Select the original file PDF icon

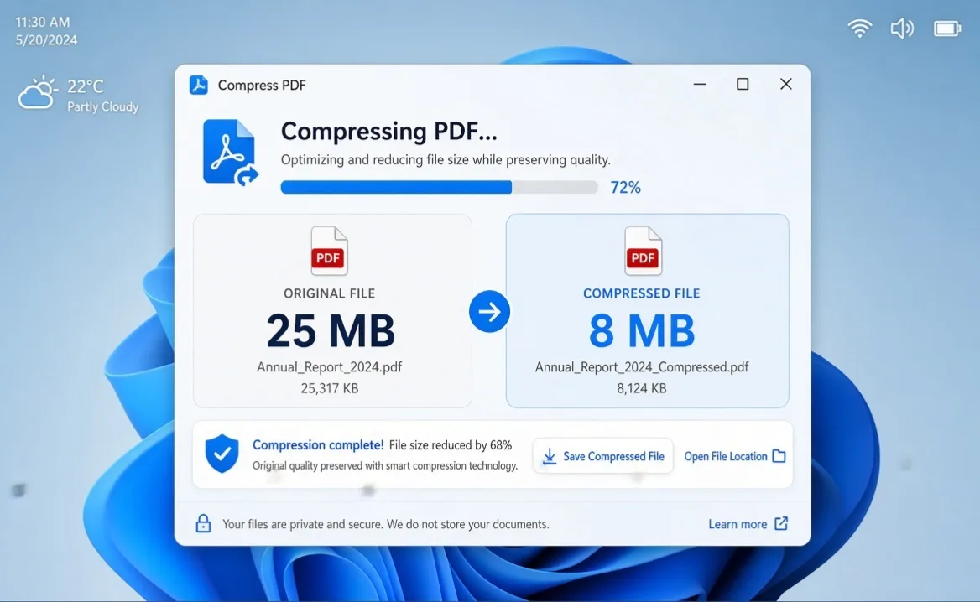coord(330,251)
